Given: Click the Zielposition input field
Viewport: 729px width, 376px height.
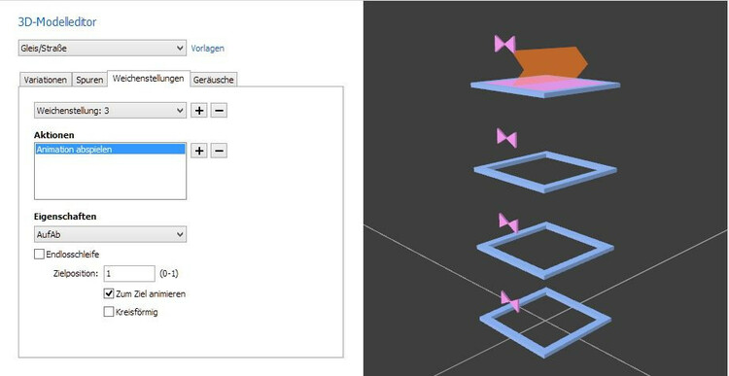Looking at the screenshot, I should (x=129, y=274).
